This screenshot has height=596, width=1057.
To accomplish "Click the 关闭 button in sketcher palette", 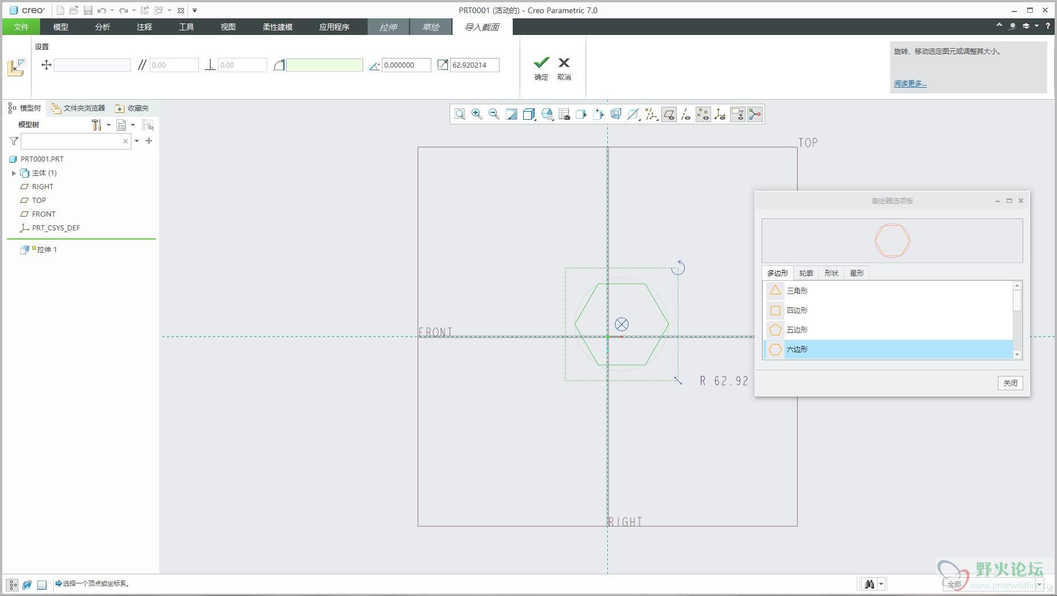I will tap(1010, 383).
